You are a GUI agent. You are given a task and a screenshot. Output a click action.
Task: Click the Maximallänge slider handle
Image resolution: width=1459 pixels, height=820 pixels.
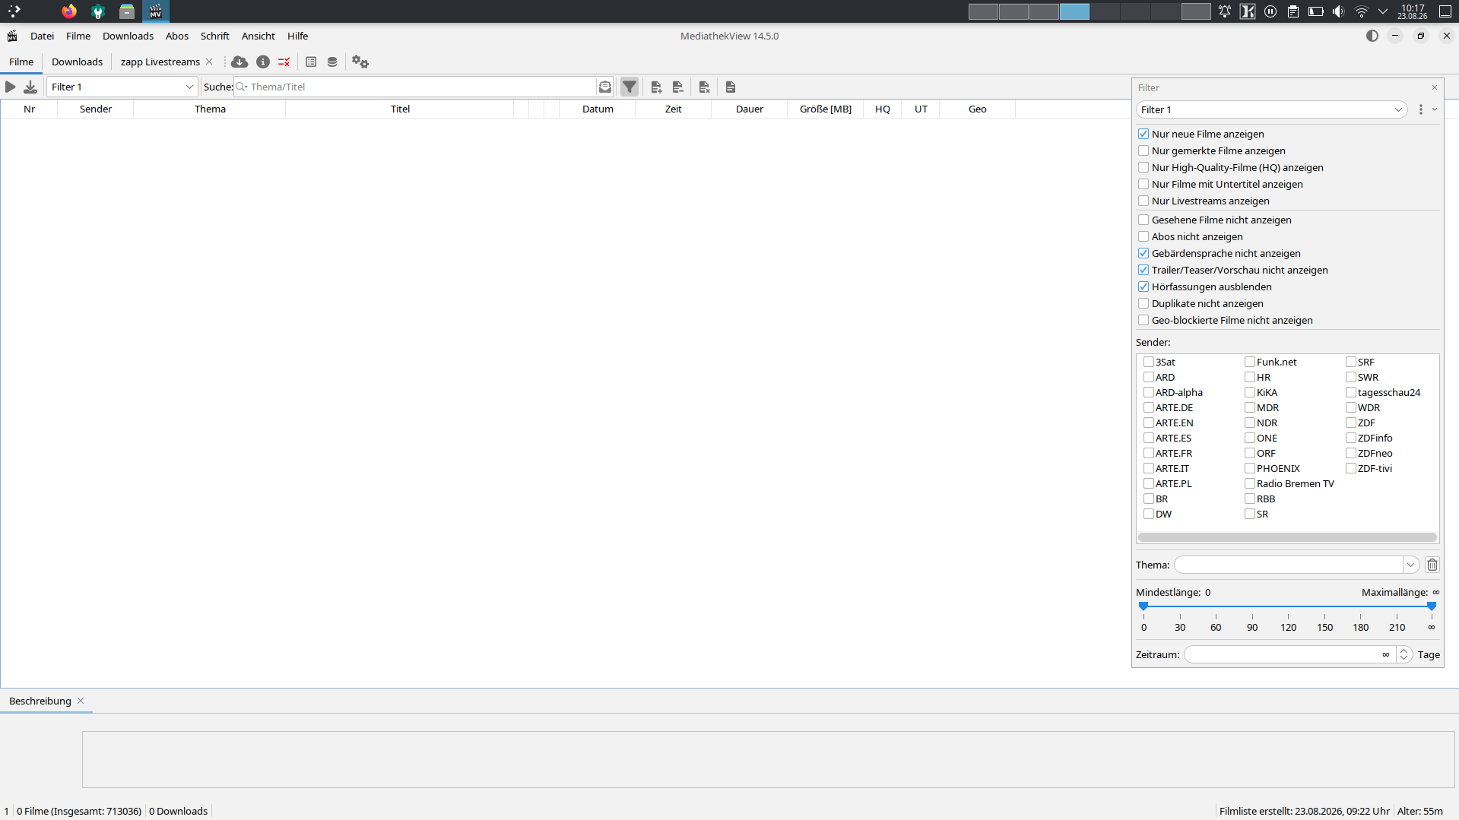(1432, 606)
